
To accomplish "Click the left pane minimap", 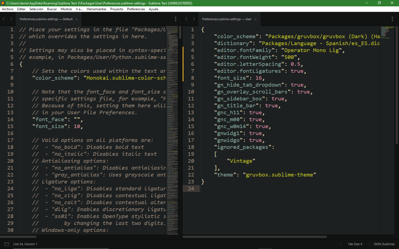I will point(172,130).
